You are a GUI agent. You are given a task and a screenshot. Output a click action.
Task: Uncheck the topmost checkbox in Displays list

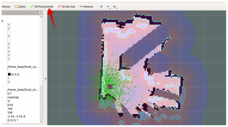click(9, 25)
